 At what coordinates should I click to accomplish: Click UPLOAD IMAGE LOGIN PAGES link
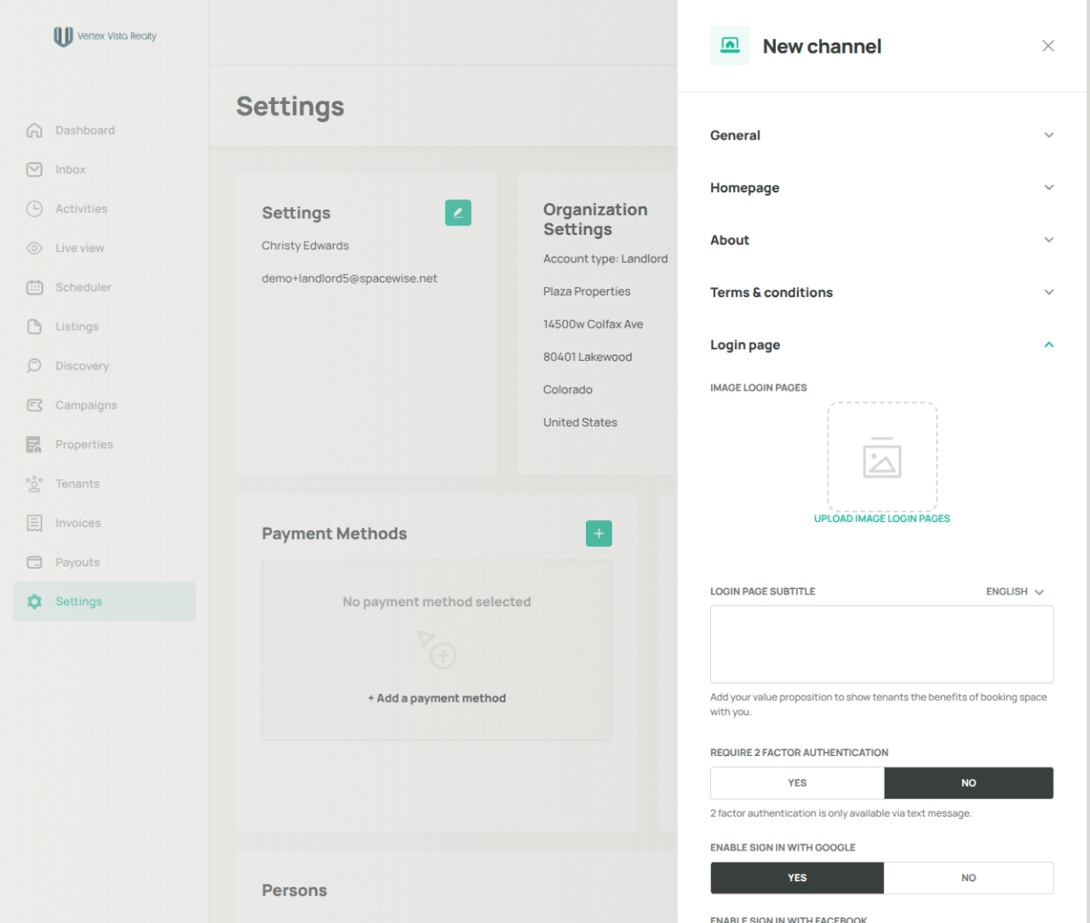point(882,519)
